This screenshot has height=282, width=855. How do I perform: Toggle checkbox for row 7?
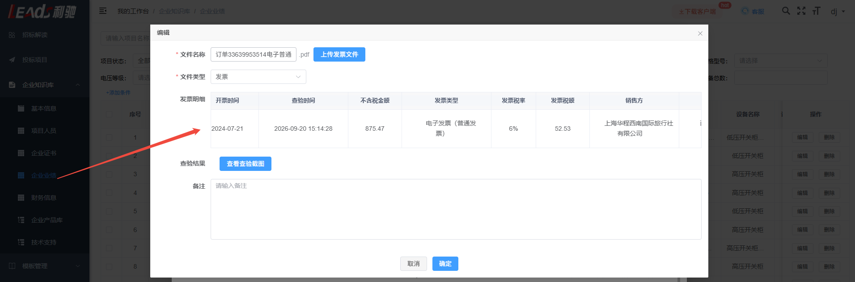109,248
